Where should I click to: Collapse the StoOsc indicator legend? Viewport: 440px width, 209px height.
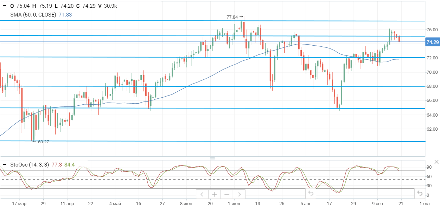(4, 164)
